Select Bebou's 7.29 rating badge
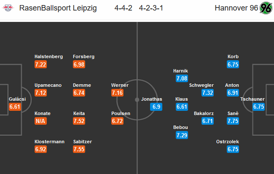The image size is (274, 174). click(182, 135)
